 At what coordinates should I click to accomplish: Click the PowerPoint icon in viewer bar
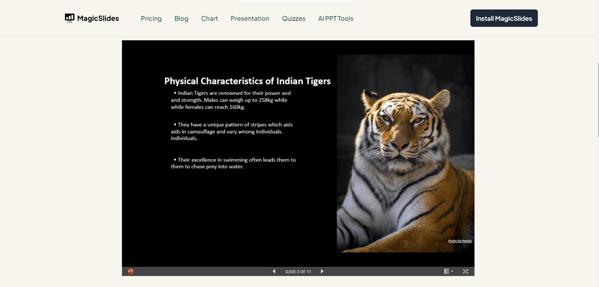coord(131,272)
